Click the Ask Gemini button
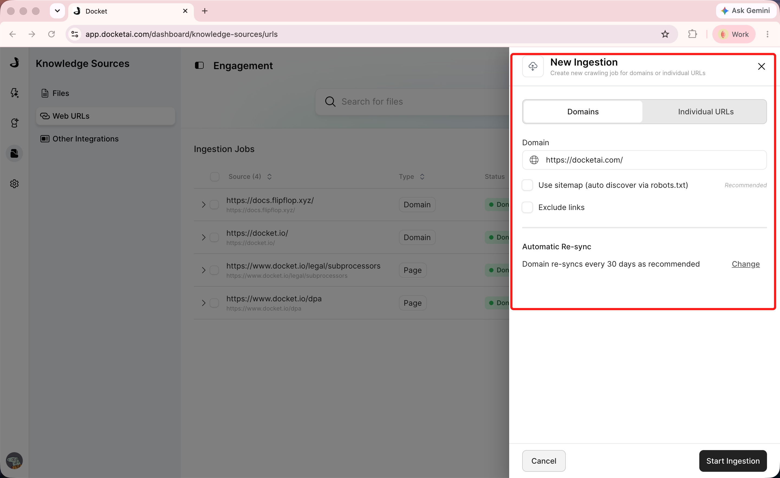Image resolution: width=780 pixels, height=478 pixels. [746, 11]
